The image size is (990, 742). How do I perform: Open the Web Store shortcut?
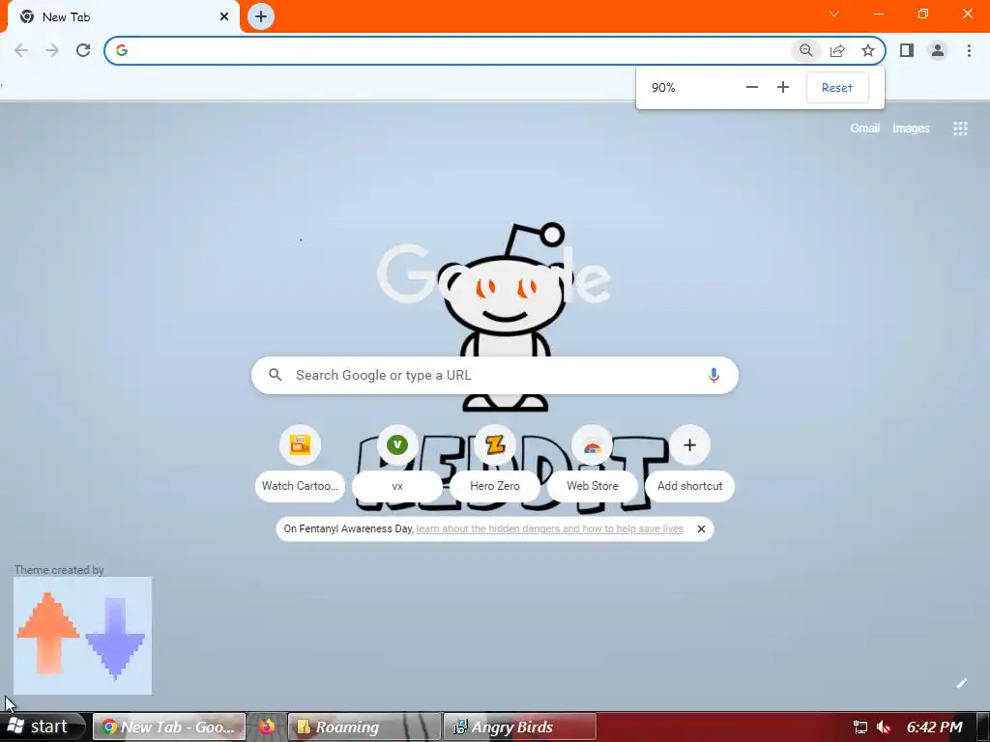point(593,464)
